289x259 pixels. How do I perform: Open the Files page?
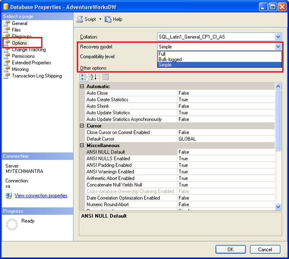tap(16, 30)
